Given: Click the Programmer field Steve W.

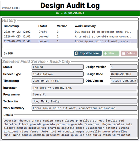Looking at the screenshot, I should coord(84,94).
